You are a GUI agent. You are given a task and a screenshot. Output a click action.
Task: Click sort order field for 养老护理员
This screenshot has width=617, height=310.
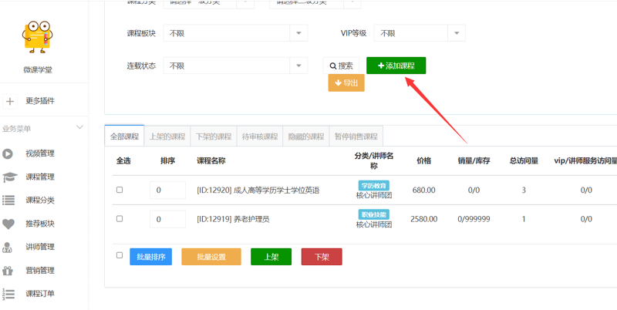[167, 219]
